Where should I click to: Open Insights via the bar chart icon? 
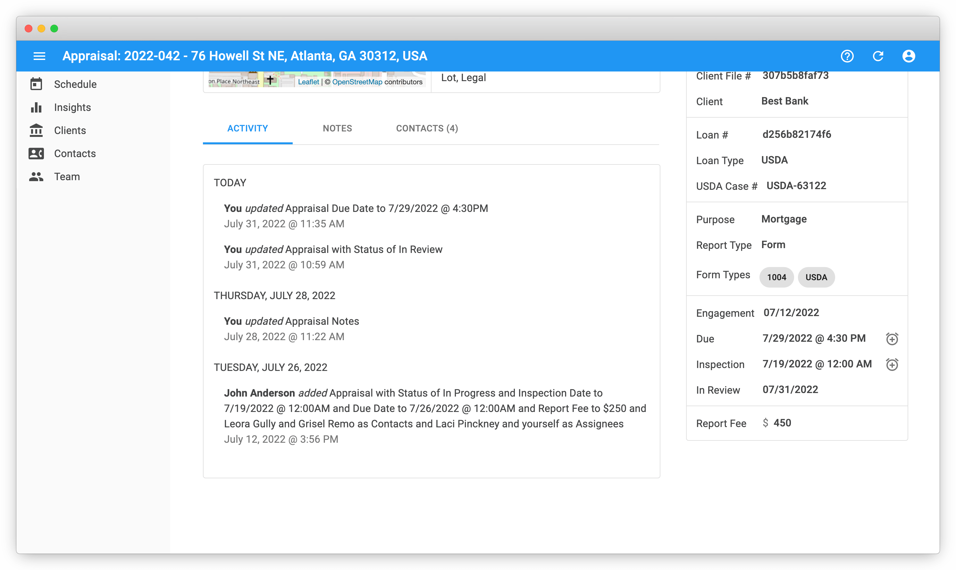click(x=37, y=107)
